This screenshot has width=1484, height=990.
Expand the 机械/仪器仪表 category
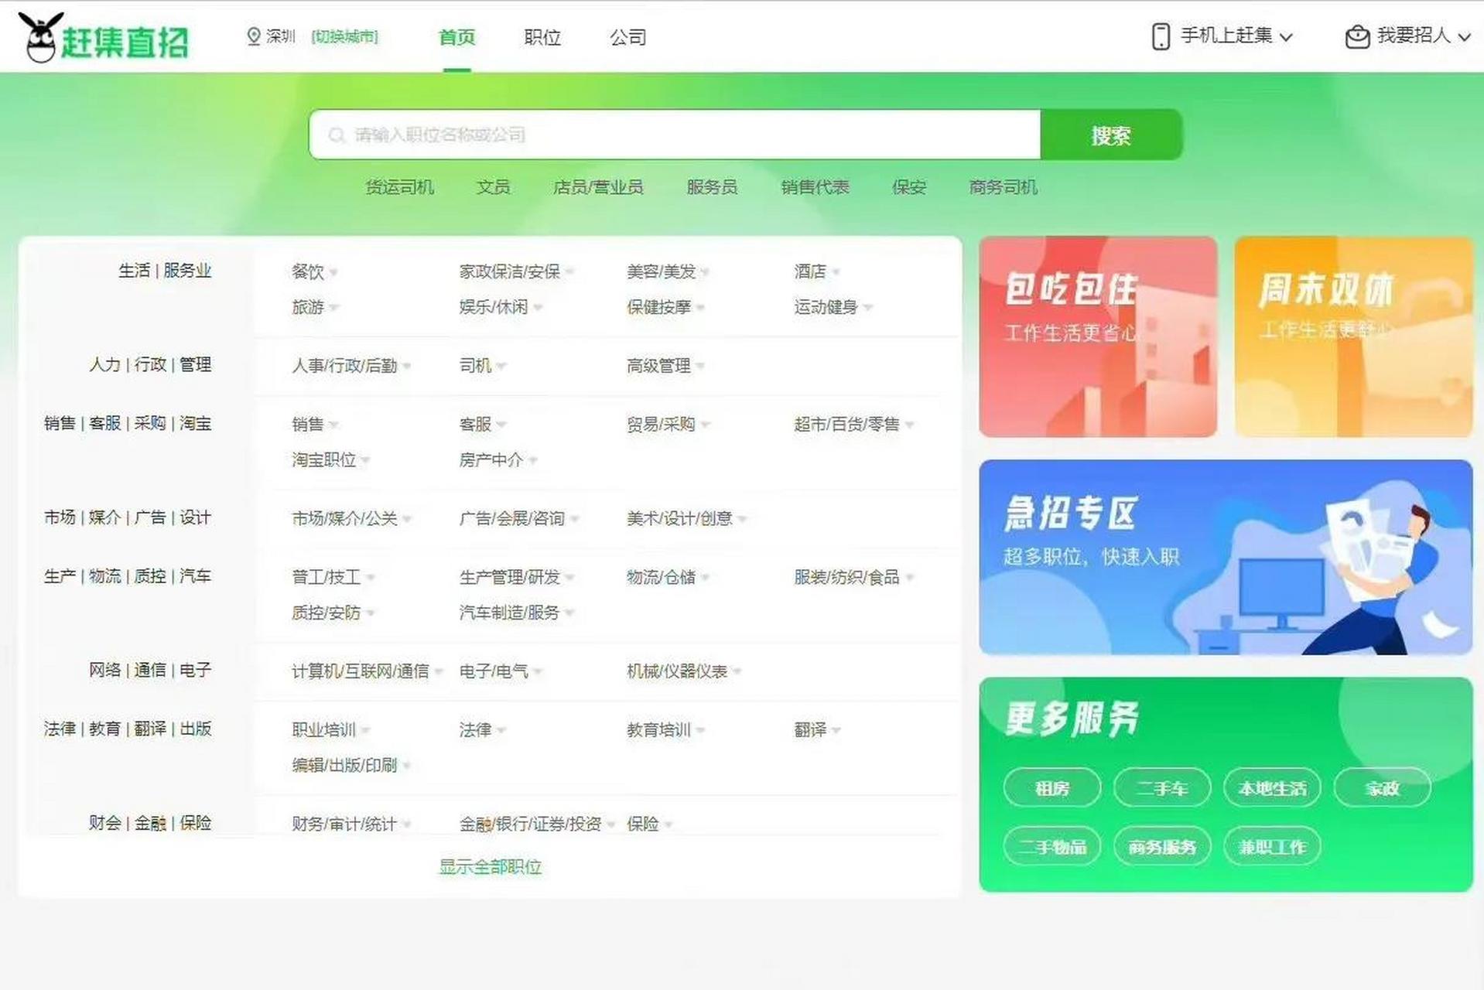[683, 671]
